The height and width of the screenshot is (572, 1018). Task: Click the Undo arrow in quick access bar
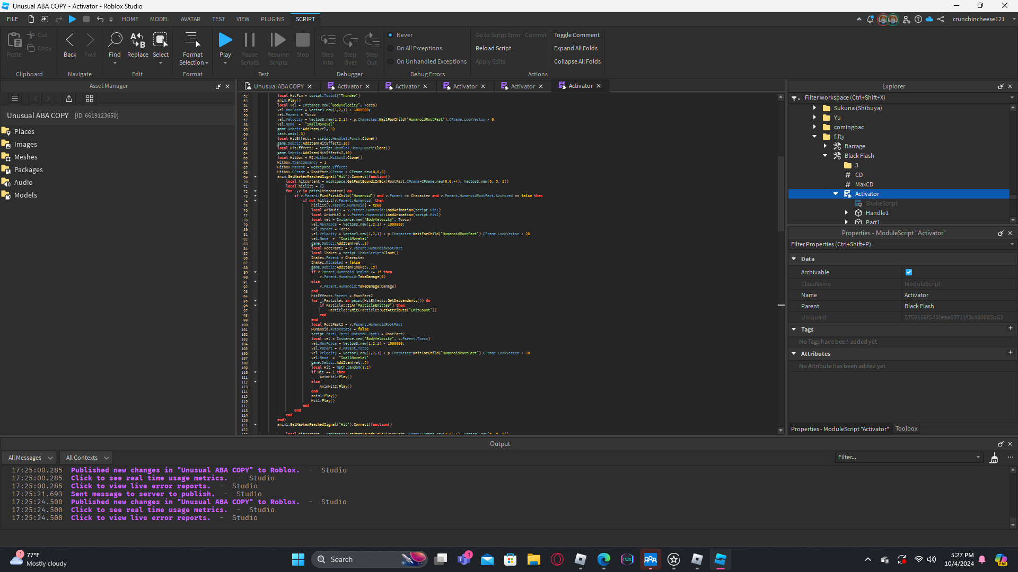tap(100, 19)
